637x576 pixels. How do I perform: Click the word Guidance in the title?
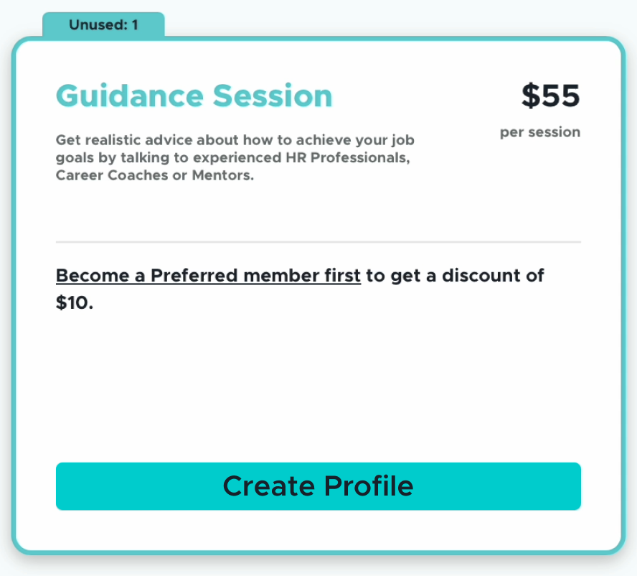129,96
